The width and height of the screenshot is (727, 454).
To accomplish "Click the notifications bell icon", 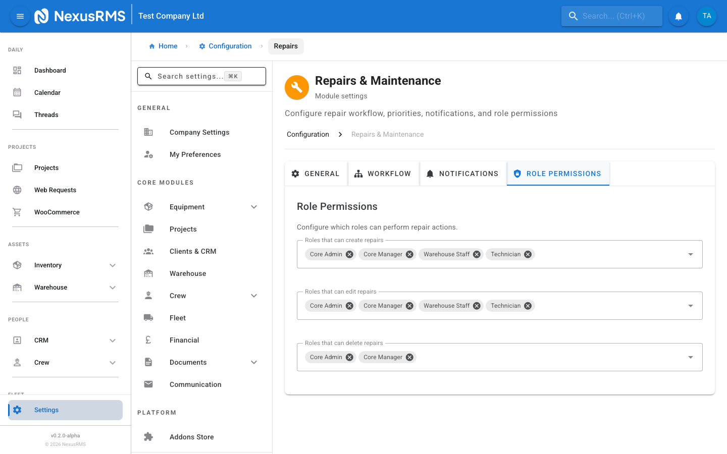I will (678, 16).
